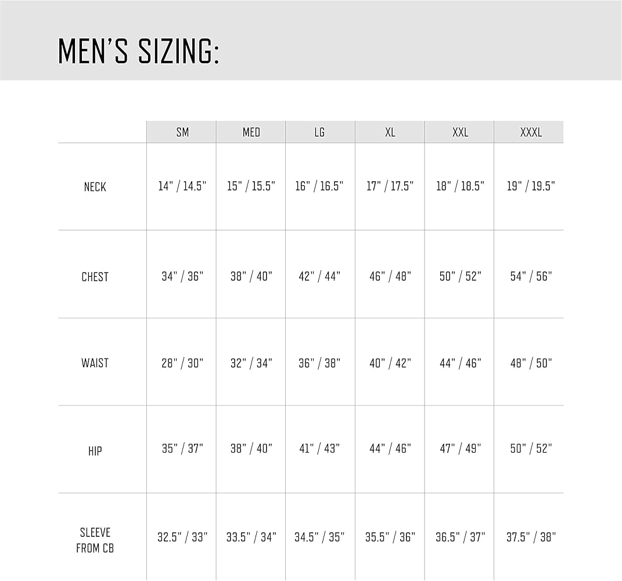Click the 40" / 42" waist measurement
The image size is (622, 581).
pos(390,363)
